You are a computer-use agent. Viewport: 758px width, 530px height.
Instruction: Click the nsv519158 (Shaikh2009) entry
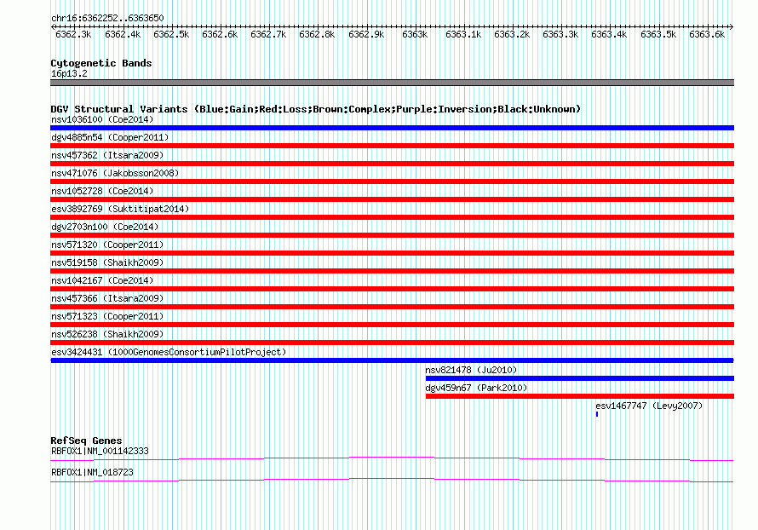point(107,262)
